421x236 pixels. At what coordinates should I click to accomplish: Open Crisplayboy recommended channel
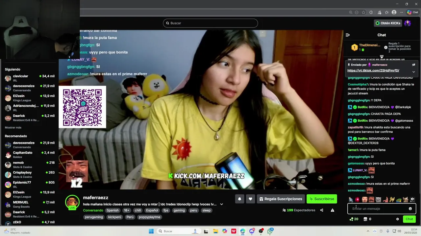30,174
